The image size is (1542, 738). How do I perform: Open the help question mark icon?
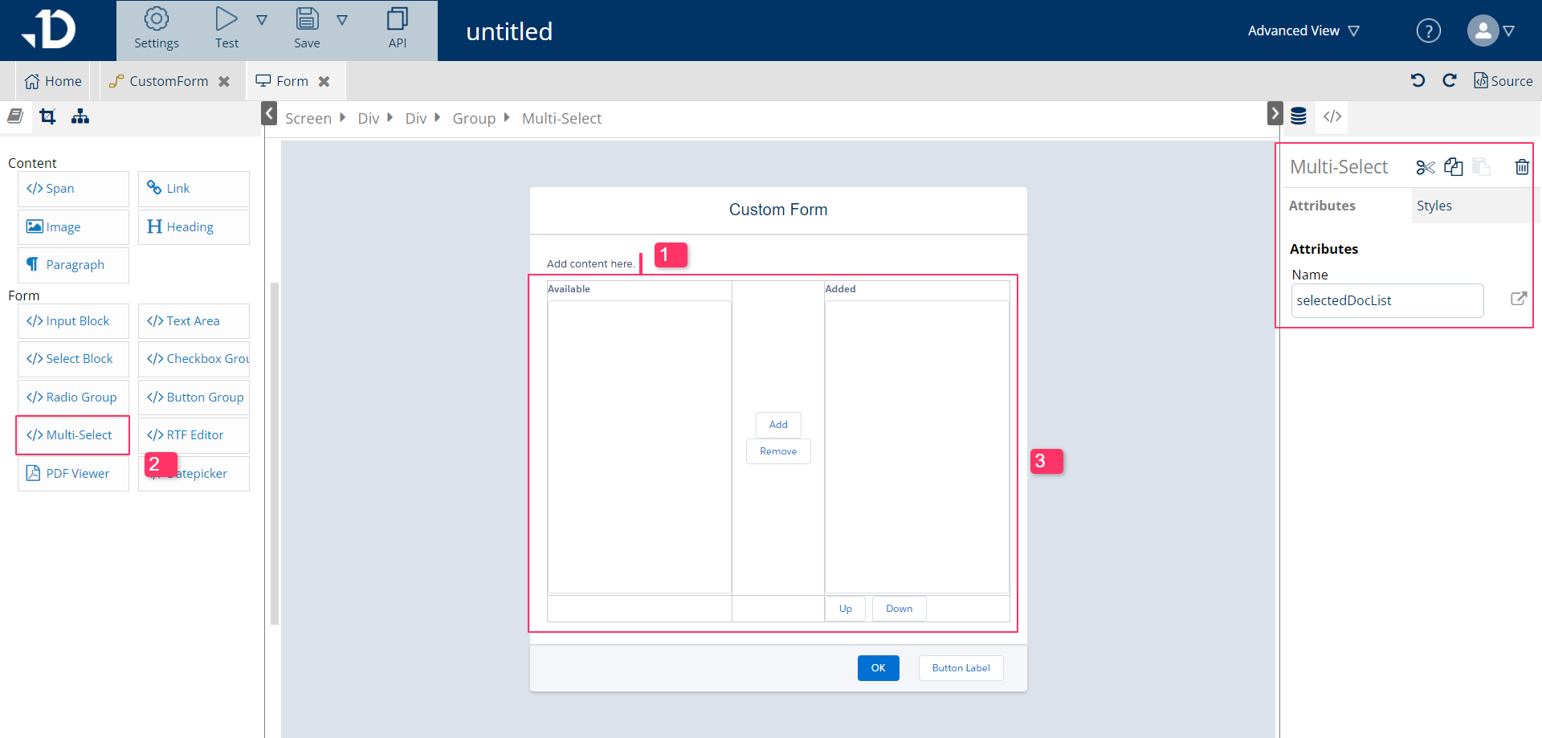[1430, 31]
